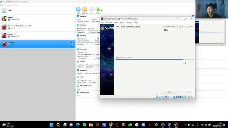Click the display status bar icon
The image size is (228, 128).
174,97
